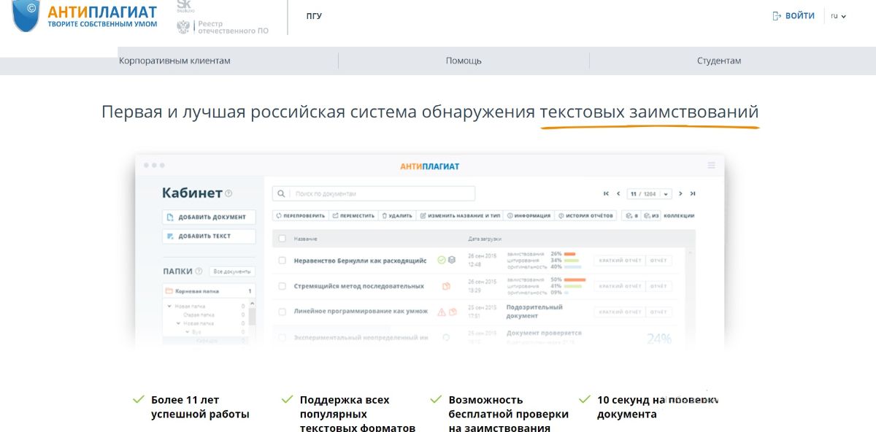Viewport: 876px width, 432px height.
Task: Click the ПГУ label in header
Action: (314, 16)
